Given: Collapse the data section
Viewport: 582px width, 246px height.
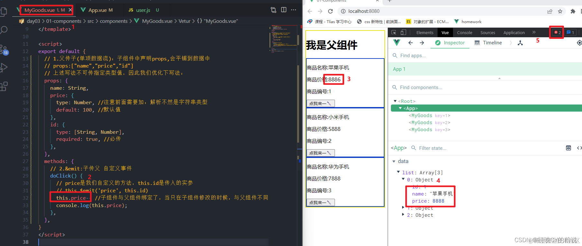Looking at the screenshot, I should [394, 161].
